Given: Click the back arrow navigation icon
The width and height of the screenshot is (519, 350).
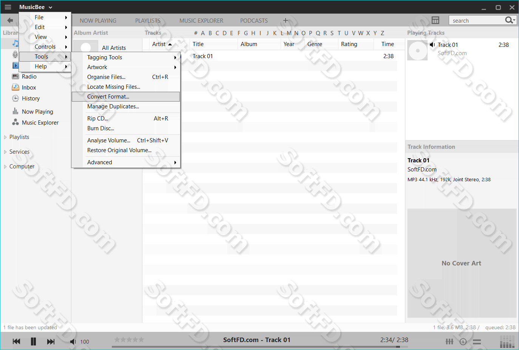Looking at the screenshot, I should [10, 20].
